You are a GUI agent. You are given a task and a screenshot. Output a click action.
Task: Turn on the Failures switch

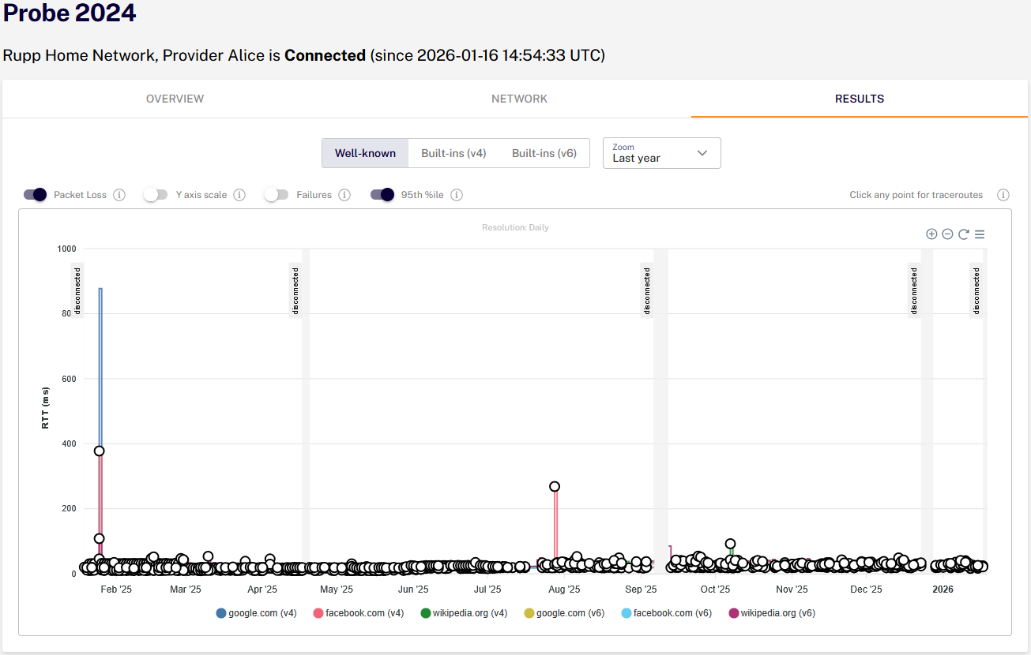point(277,195)
